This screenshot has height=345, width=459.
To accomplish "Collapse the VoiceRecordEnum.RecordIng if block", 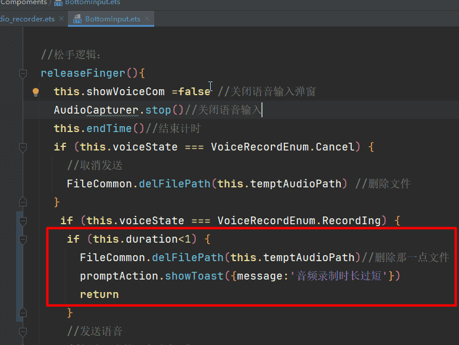I will click(x=23, y=221).
